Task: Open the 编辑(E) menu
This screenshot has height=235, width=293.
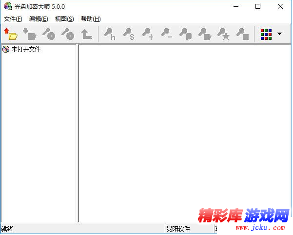Action: [x=39, y=19]
